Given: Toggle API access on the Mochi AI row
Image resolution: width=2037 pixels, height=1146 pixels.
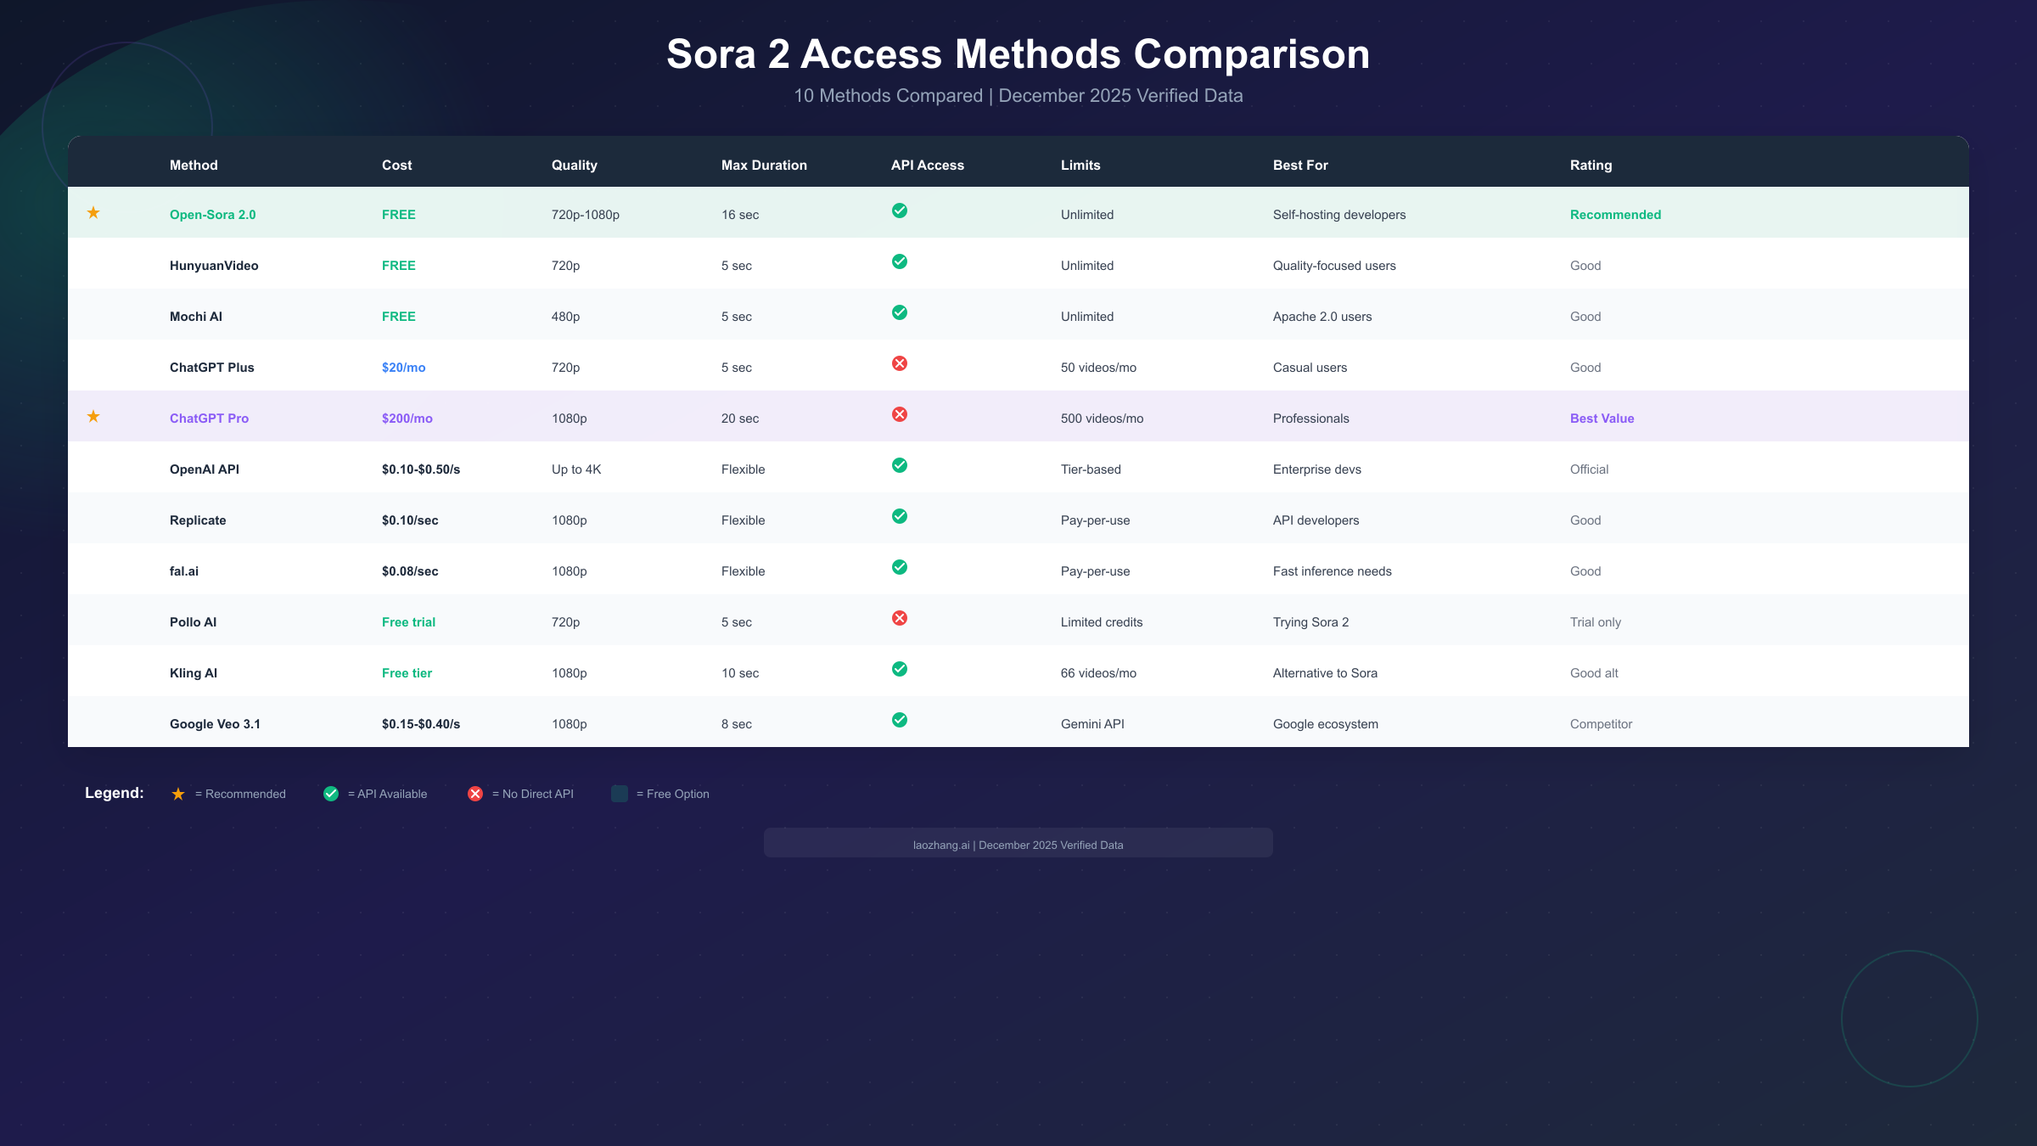Looking at the screenshot, I should [900, 312].
